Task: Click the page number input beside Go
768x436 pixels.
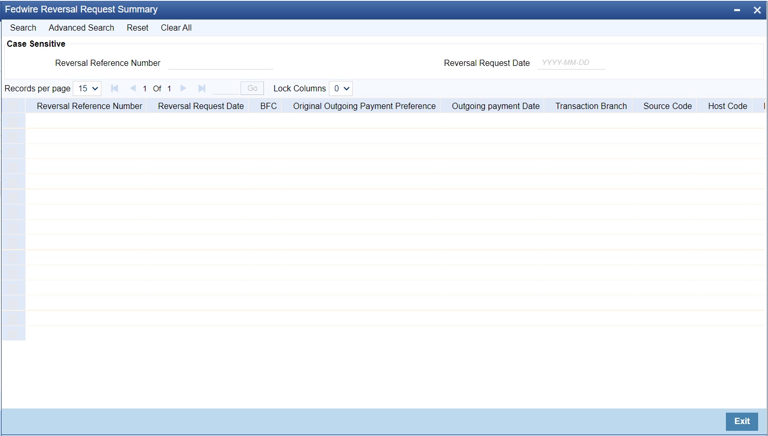Action: click(226, 88)
